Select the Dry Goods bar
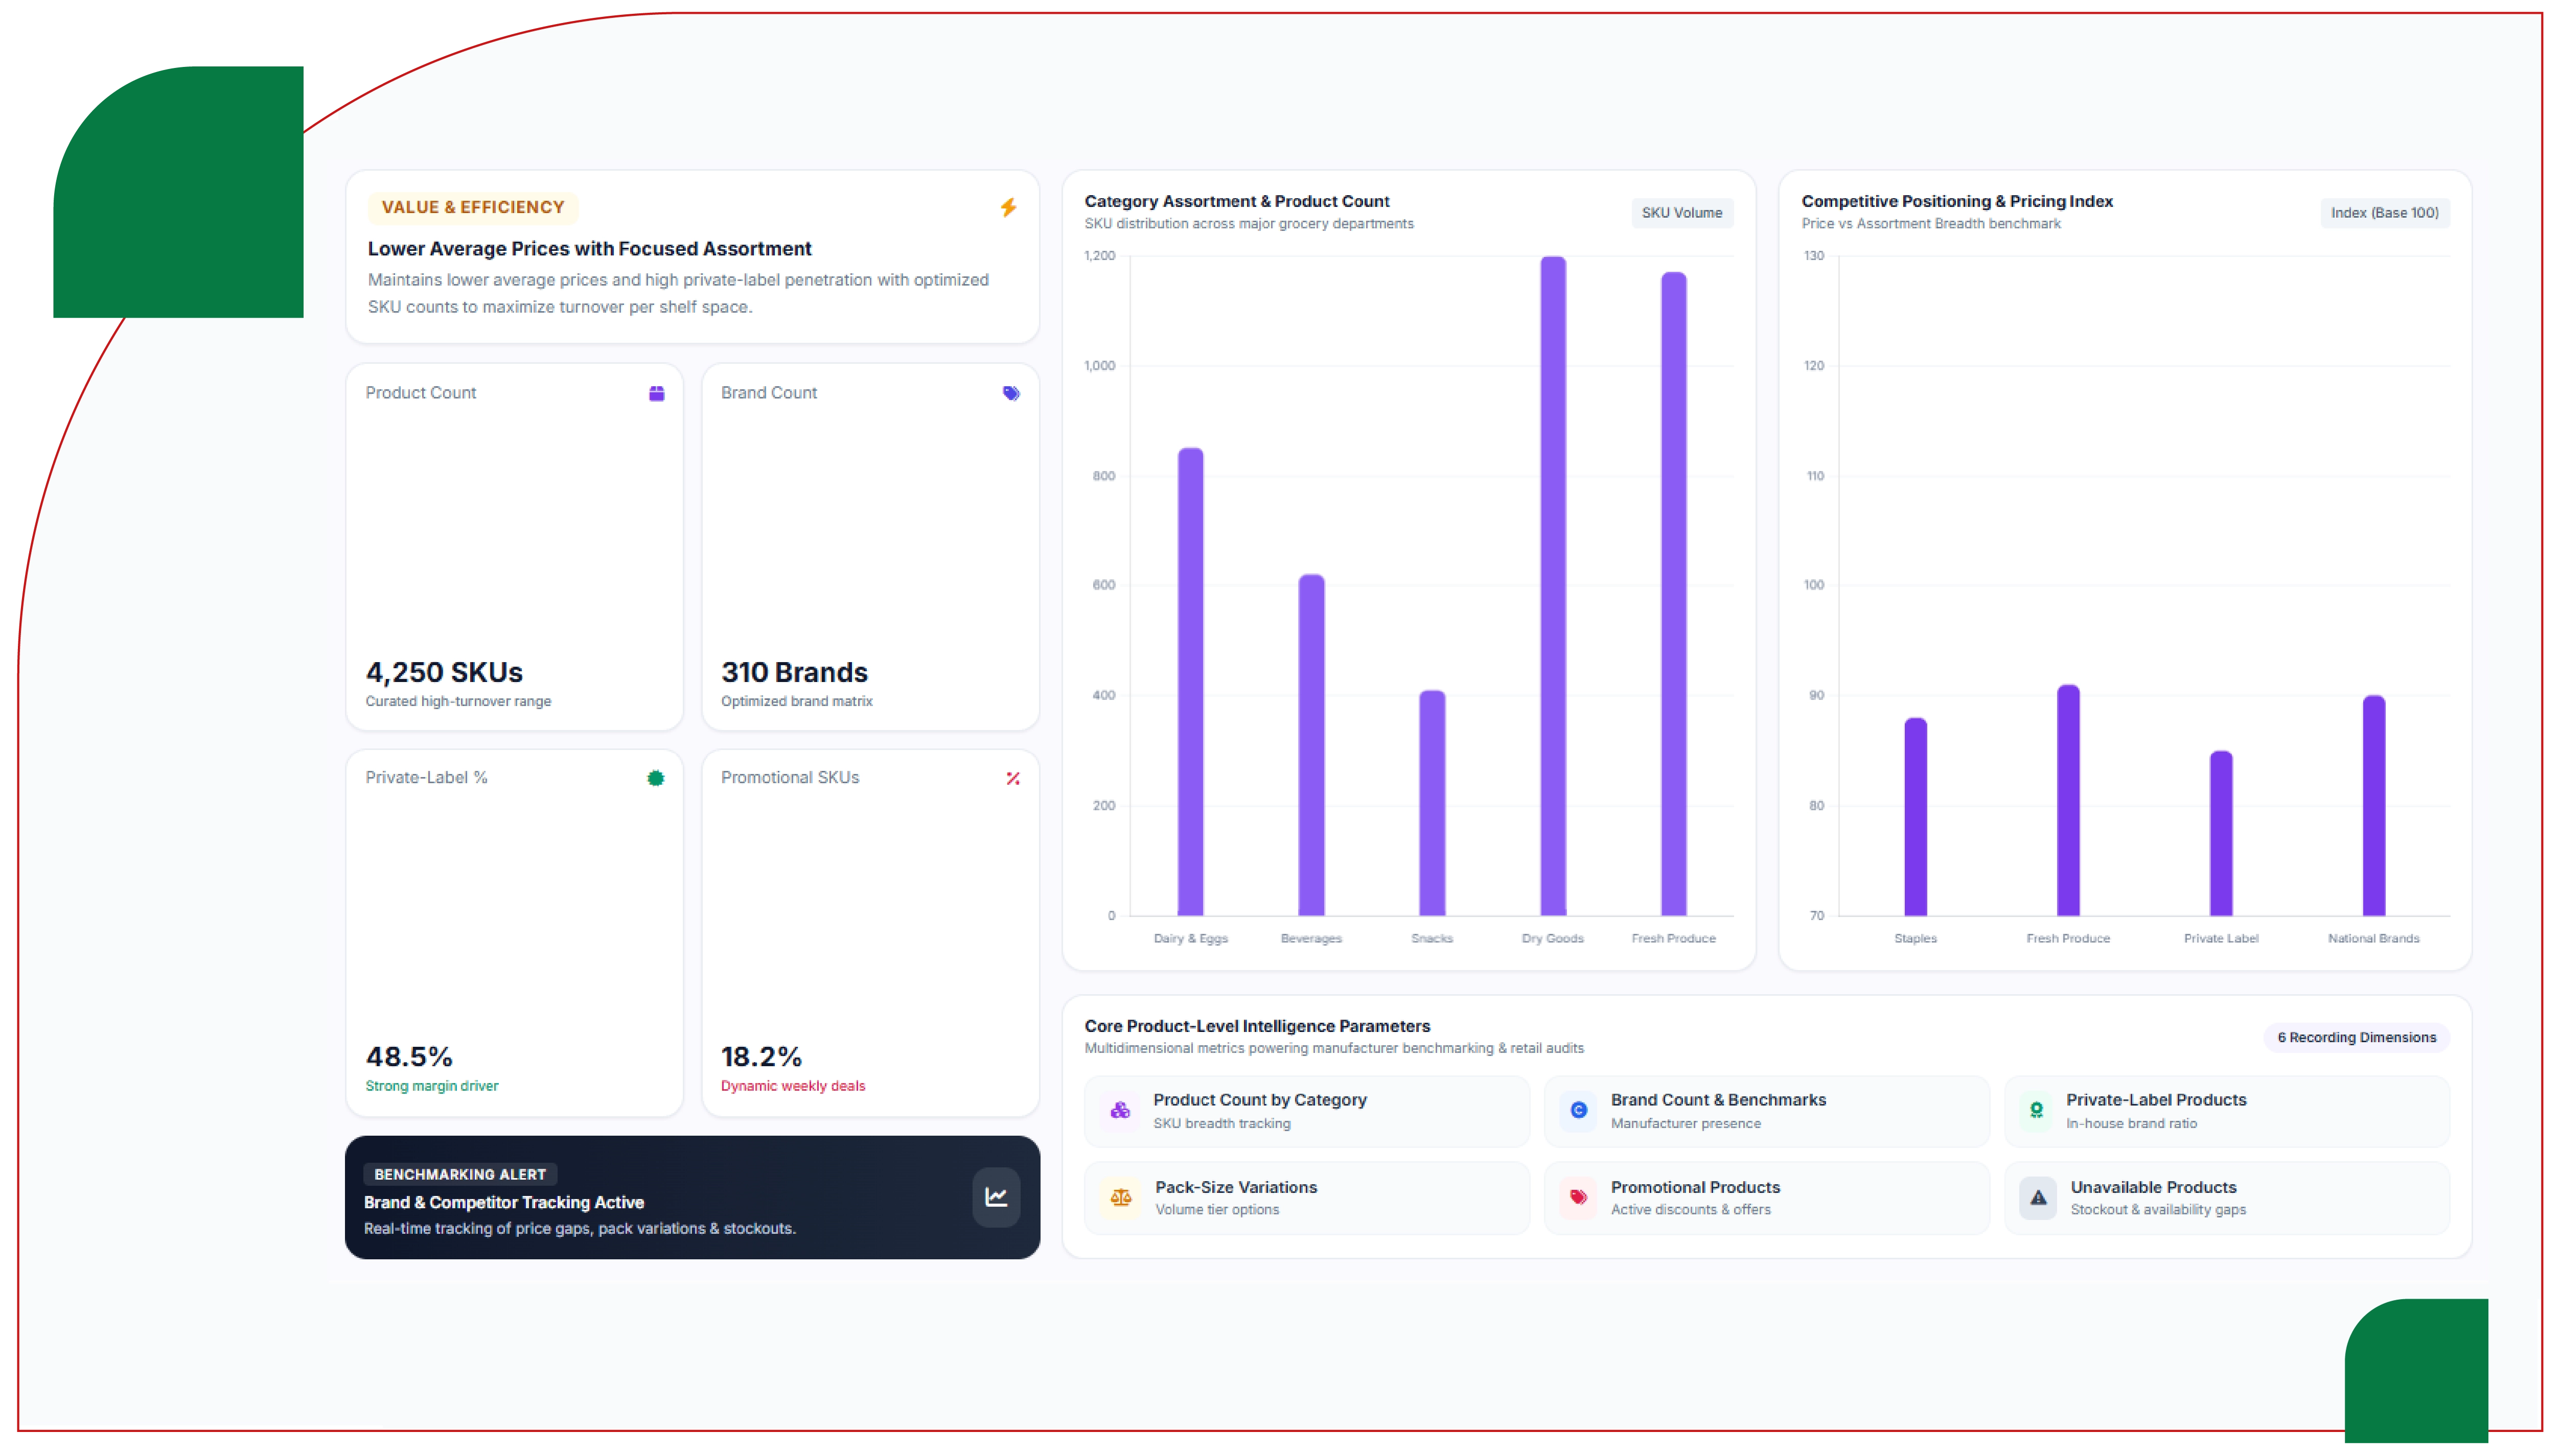The image size is (2561, 1456). (1553, 585)
